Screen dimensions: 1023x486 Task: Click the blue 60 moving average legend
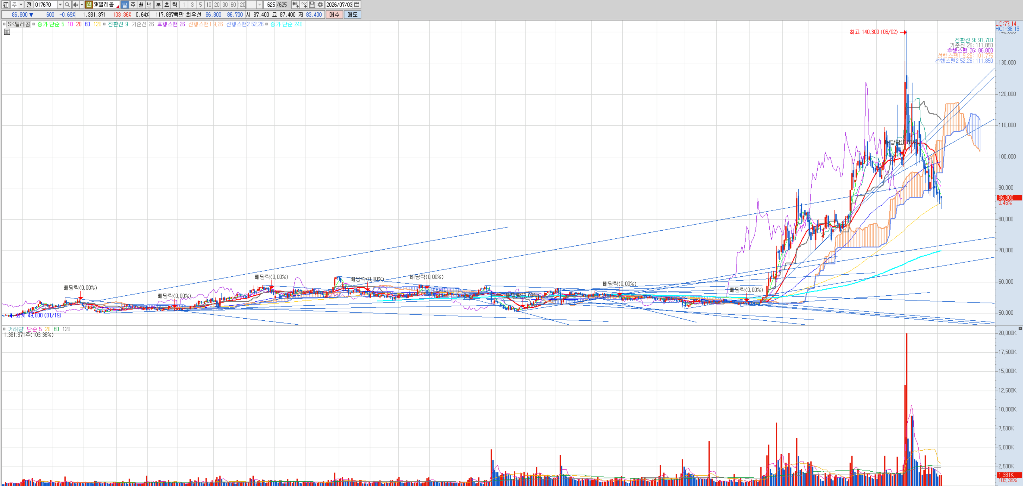point(87,24)
